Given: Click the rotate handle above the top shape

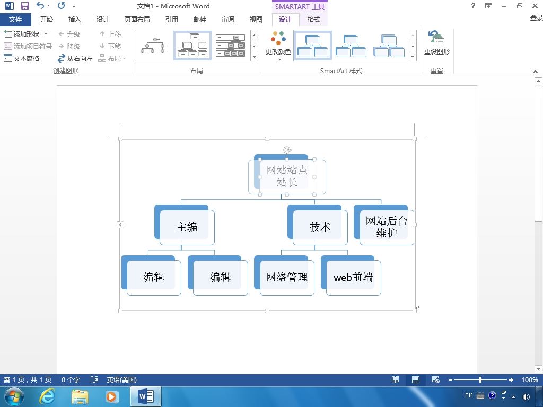Looking at the screenshot, I should pos(287,150).
